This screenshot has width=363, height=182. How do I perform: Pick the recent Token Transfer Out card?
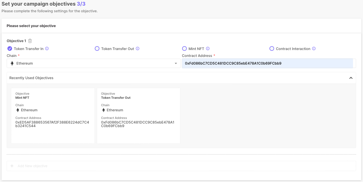138,116
